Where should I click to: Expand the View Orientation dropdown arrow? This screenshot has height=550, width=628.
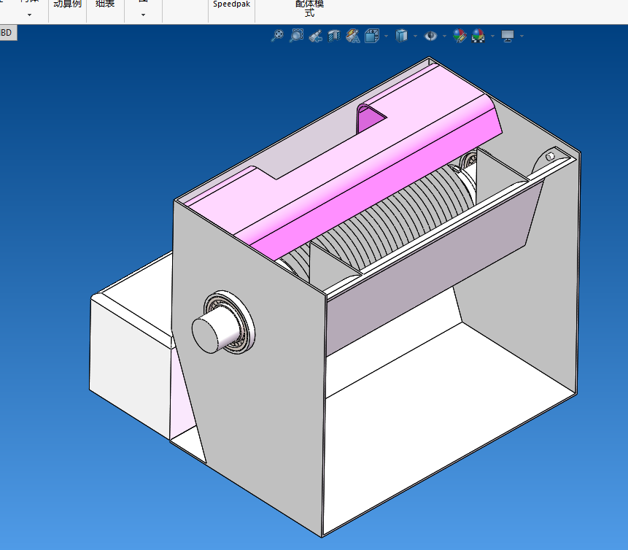[385, 36]
